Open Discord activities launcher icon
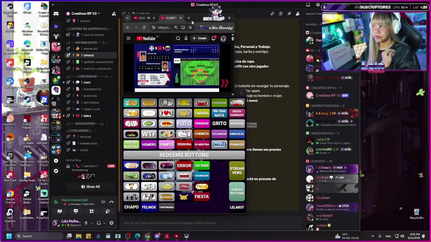431x242 pixels. 92,211
